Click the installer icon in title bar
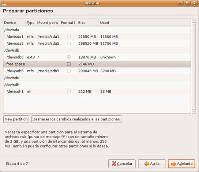199x172 pixels. pyautogui.click(x=4, y=4)
